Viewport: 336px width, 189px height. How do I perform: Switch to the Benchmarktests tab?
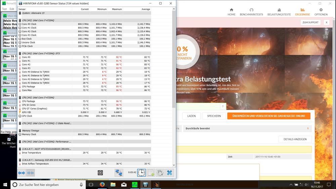point(251,12)
